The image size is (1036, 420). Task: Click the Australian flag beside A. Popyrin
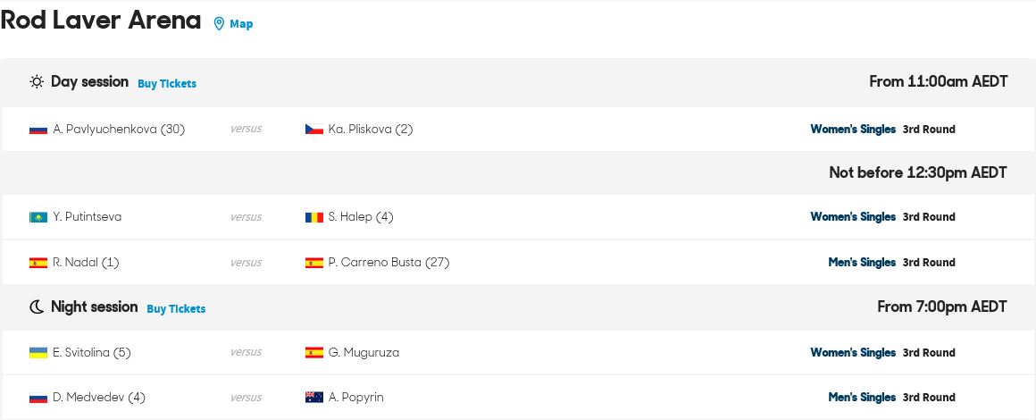click(313, 398)
